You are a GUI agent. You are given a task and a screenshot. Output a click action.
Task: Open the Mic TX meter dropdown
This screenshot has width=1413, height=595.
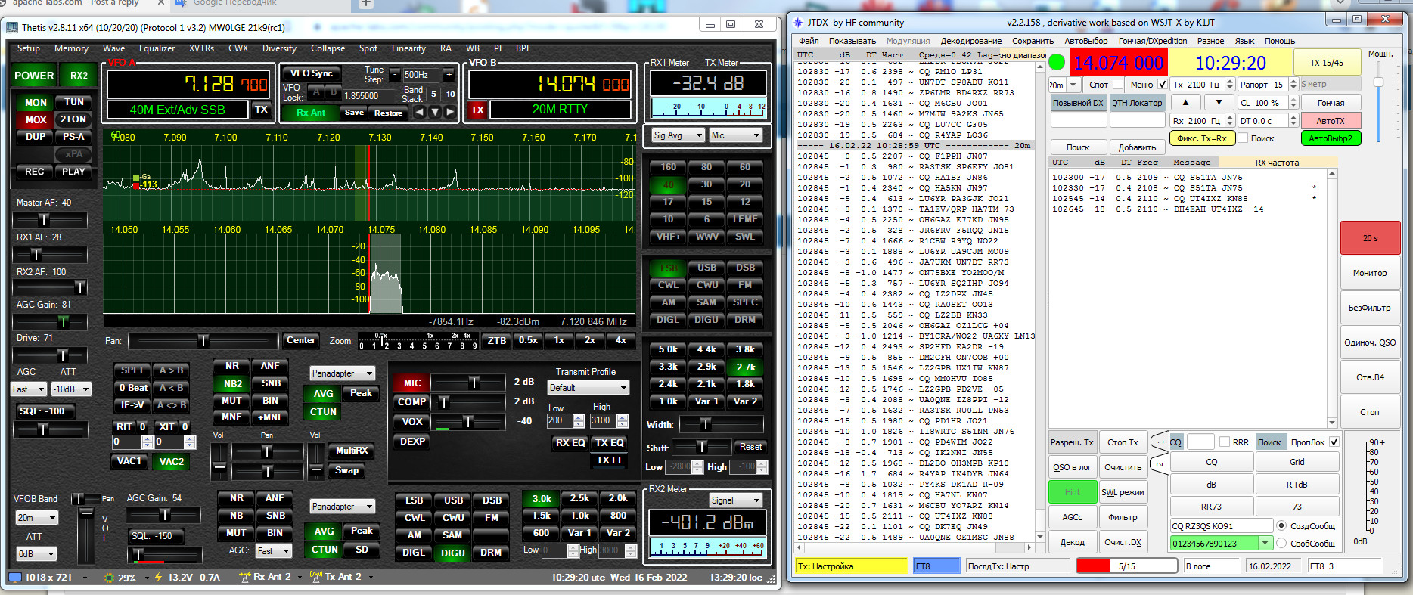click(x=735, y=135)
